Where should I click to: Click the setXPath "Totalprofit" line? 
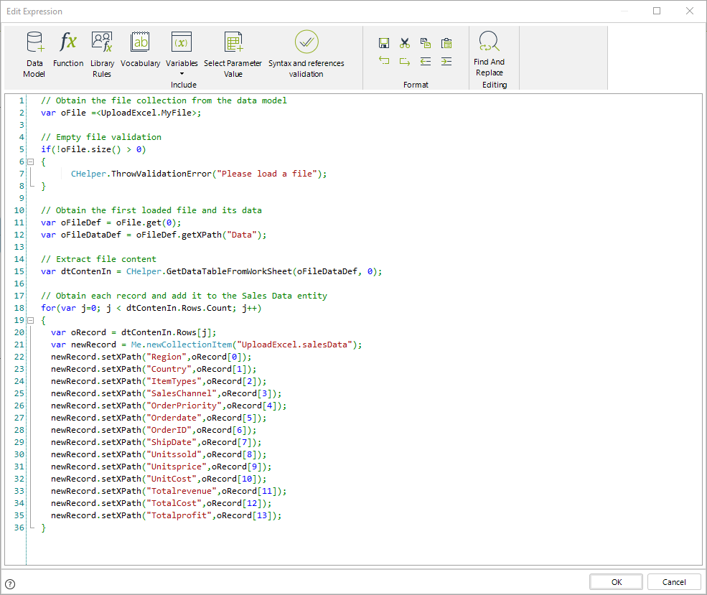click(x=167, y=515)
